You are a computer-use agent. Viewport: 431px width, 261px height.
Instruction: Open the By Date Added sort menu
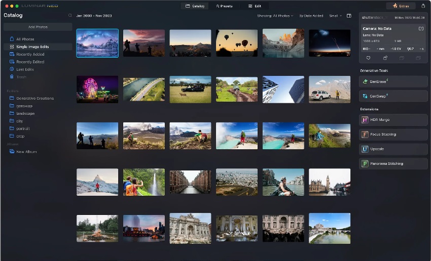click(311, 16)
